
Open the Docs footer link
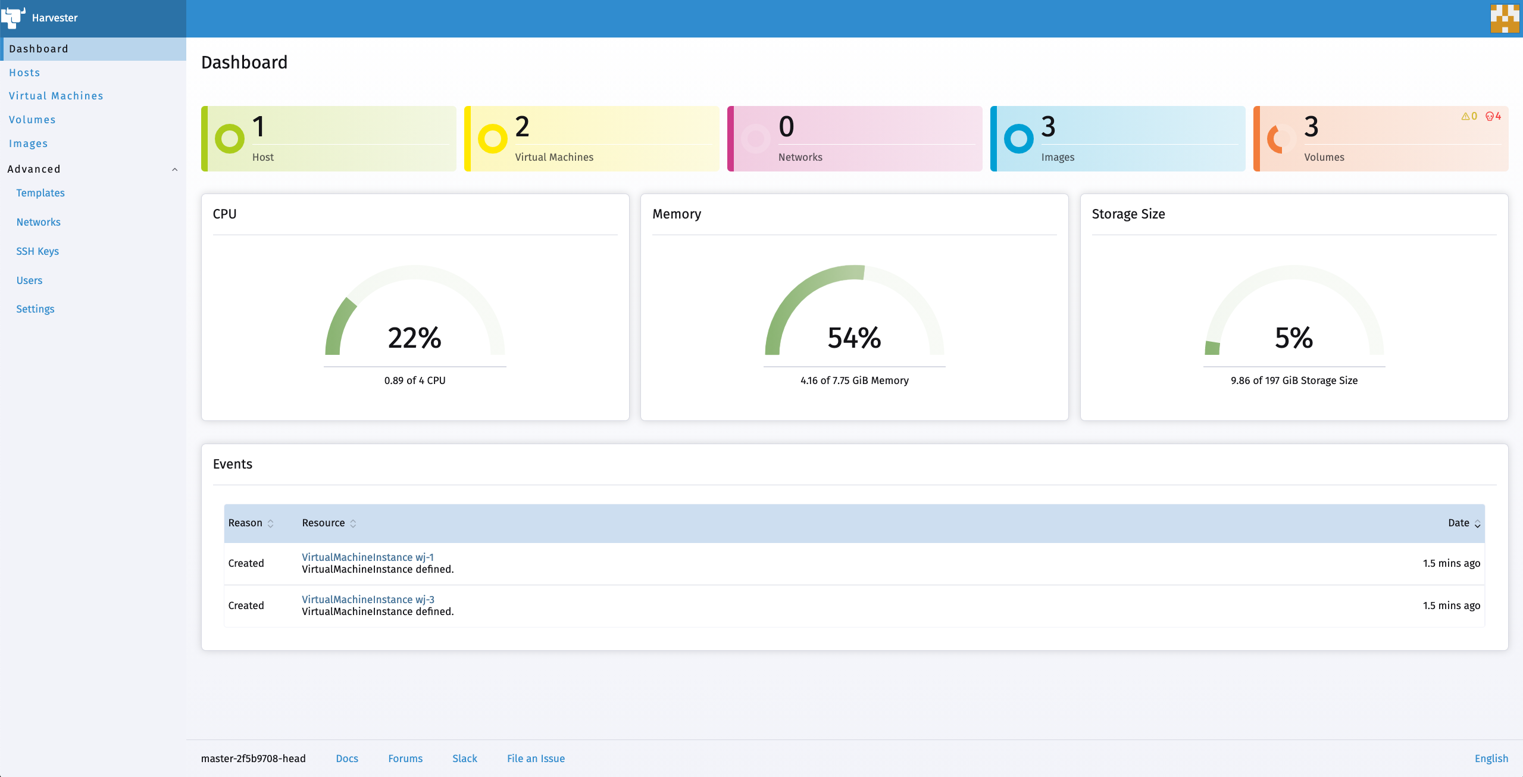pyautogui.click(x=346, y=759)
